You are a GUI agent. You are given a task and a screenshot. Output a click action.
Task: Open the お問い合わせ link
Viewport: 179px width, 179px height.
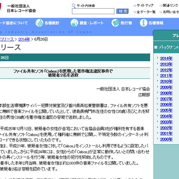click(171, 12)
